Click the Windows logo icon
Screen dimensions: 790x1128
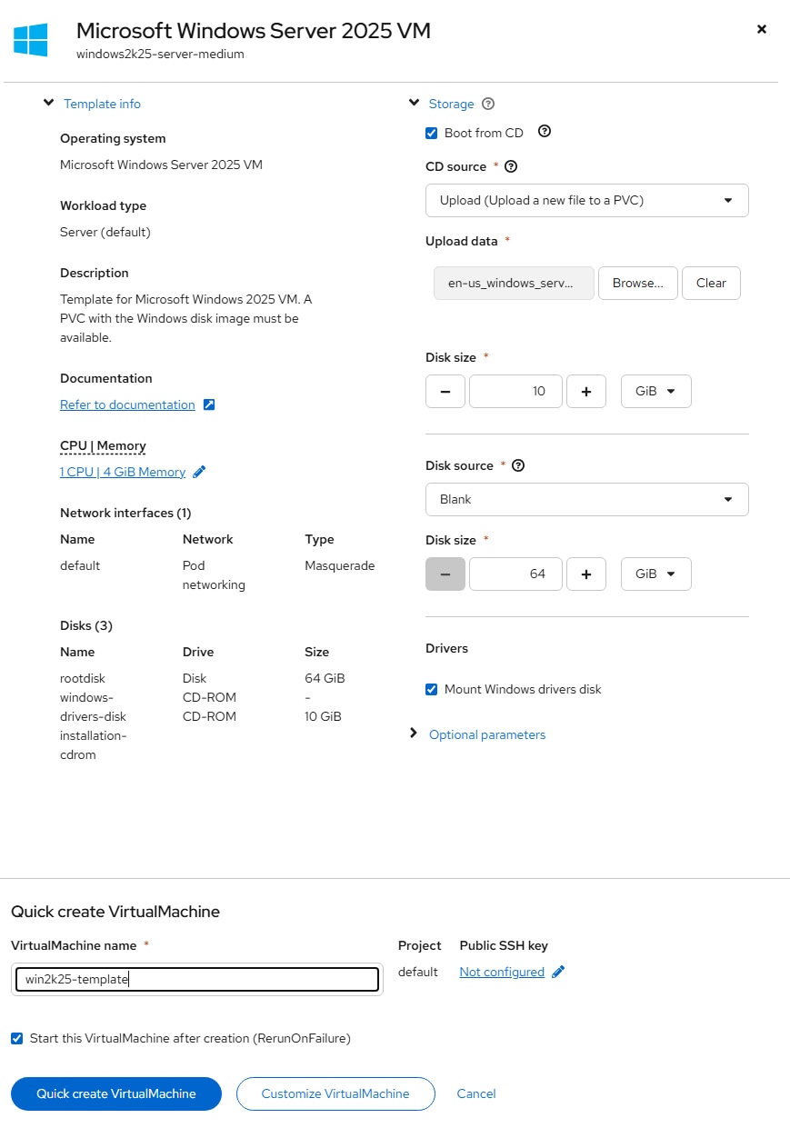pos(31,40)
